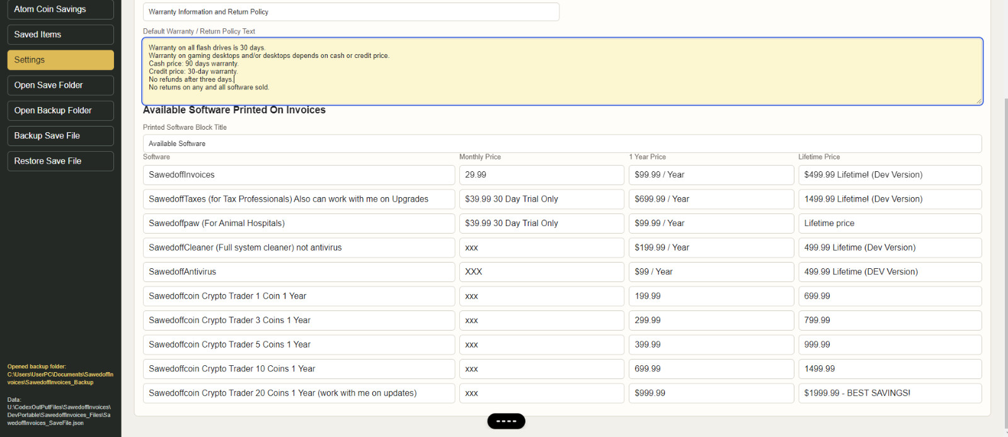Edit the 29.99 monthly price field
Viewport: 1008px width, 437px height.
tap(542, 175)
